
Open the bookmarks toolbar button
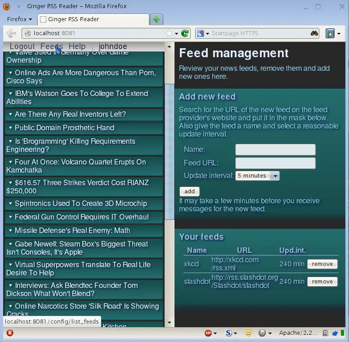[330, 33]
